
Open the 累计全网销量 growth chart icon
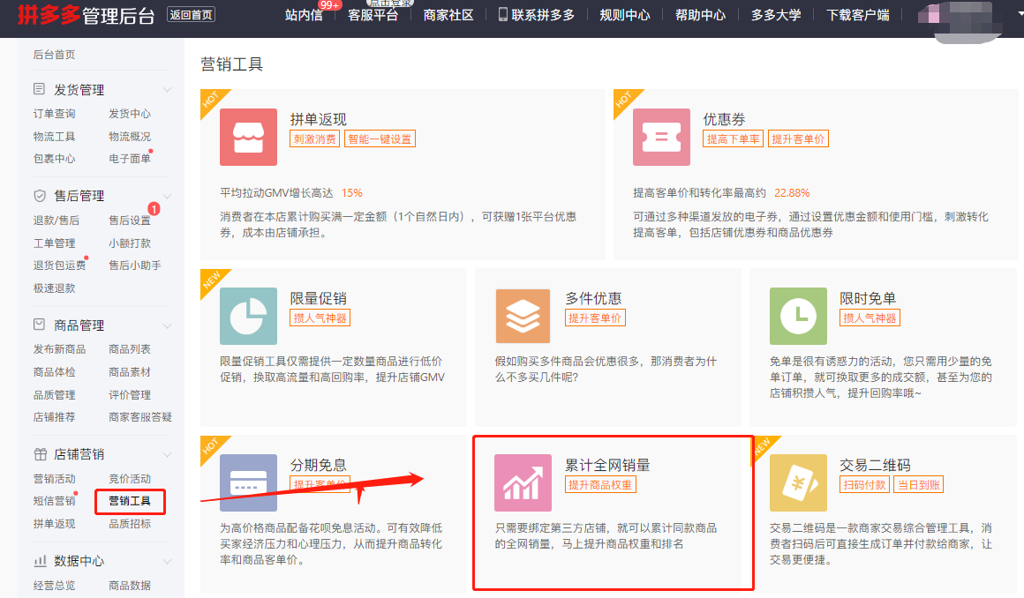[523, 483]
